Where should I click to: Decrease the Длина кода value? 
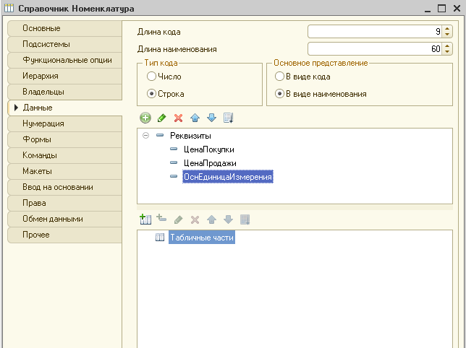pos(447,35)
